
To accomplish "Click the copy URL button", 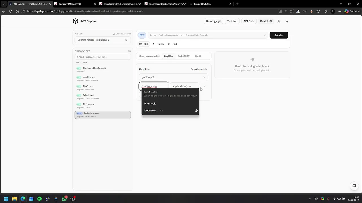I will pos(144,44).
